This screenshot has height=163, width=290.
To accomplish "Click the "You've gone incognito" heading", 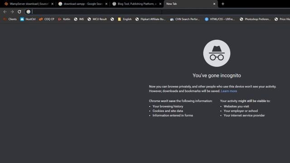I will coord(217,76).
